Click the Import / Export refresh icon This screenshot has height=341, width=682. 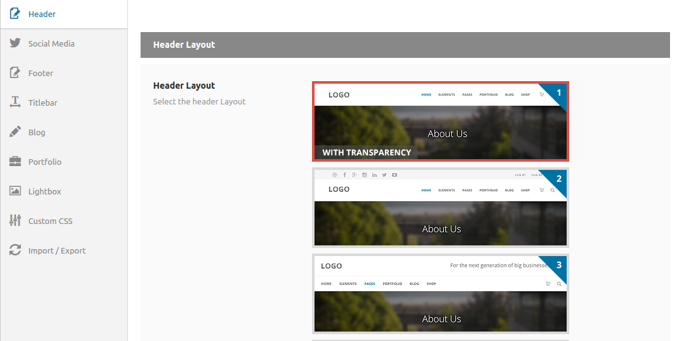[14, 250]
